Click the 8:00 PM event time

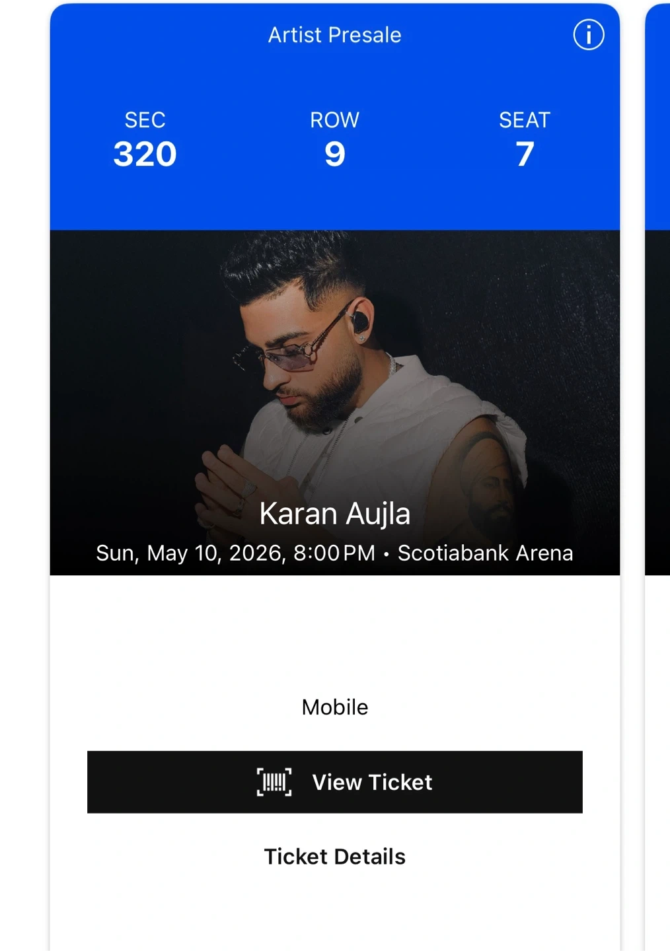point(334,553)
